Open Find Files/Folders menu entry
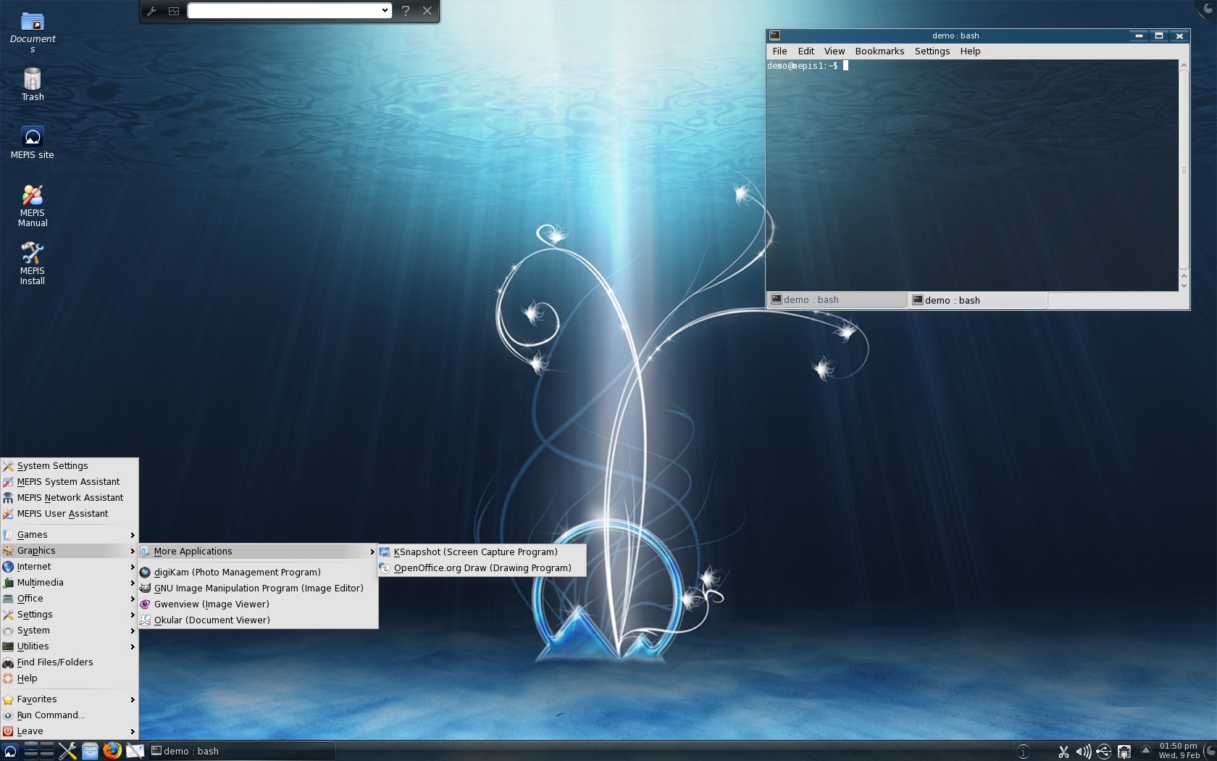The width and height of the screenshot is (1217, 761). coord(70,662)
